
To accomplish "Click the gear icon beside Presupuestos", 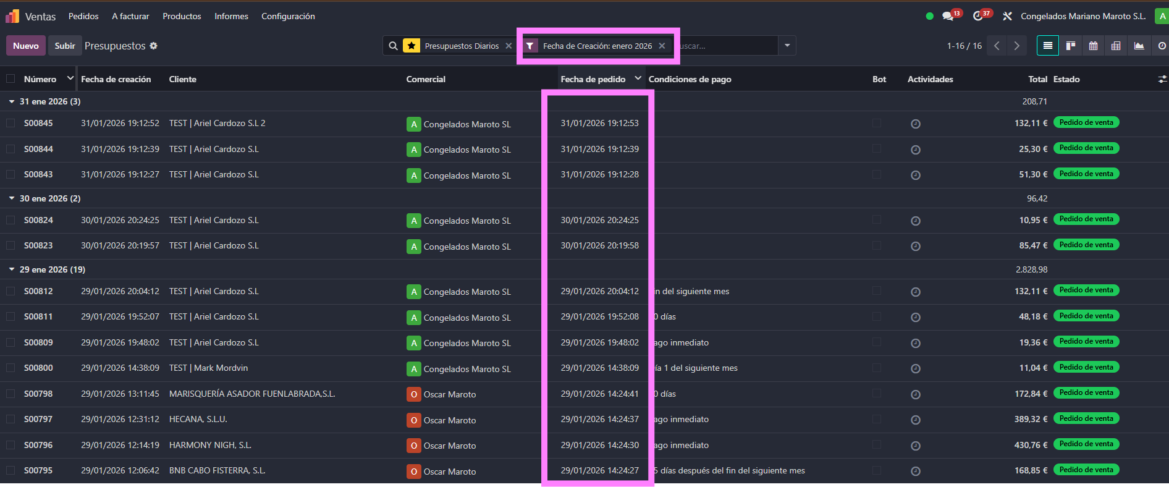I will (154, 46).
